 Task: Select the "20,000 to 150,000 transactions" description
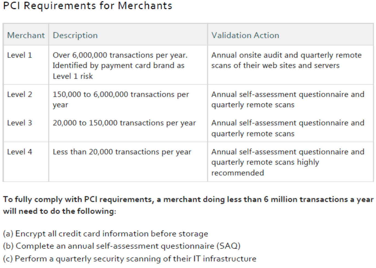pos(124,123)
